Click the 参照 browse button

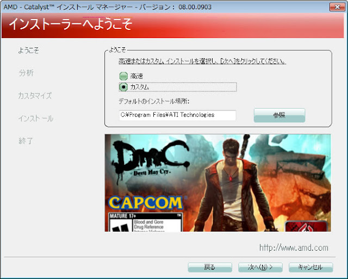[279, 115]
